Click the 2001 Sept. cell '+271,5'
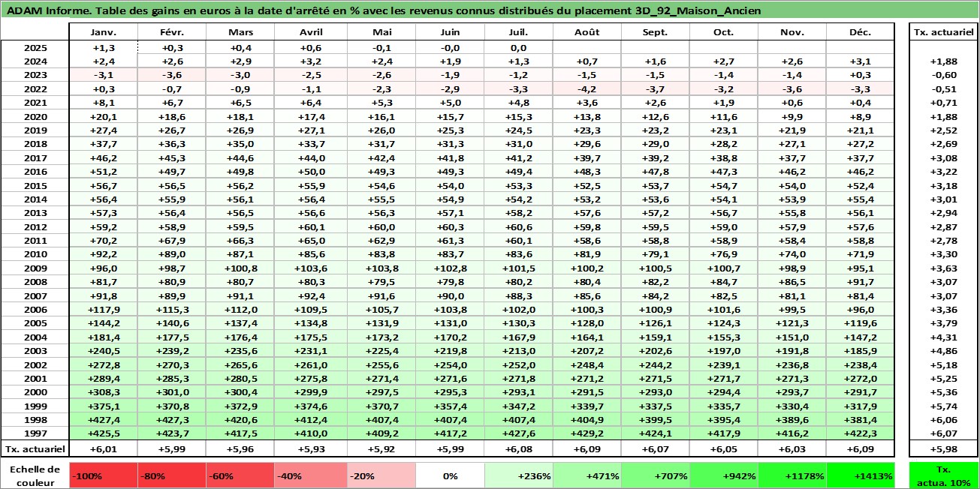The image size is (980, 489). tap(656, 378)
